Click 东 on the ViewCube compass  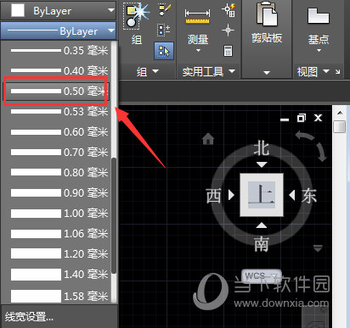[309, 196]
